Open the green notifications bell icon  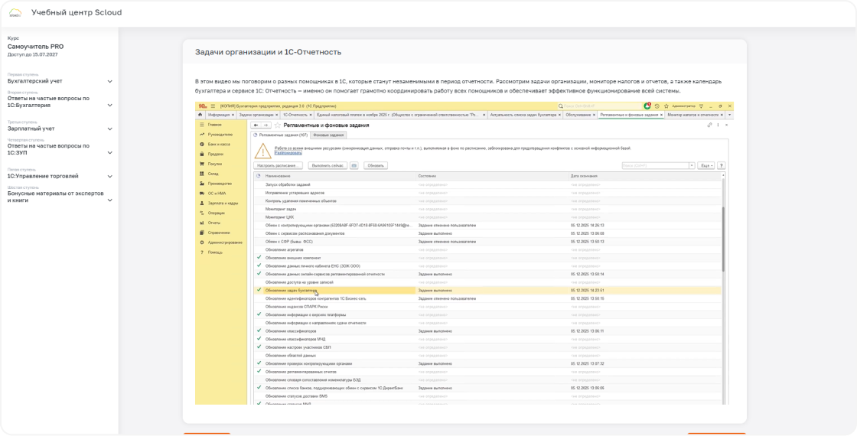click(647, 106)
